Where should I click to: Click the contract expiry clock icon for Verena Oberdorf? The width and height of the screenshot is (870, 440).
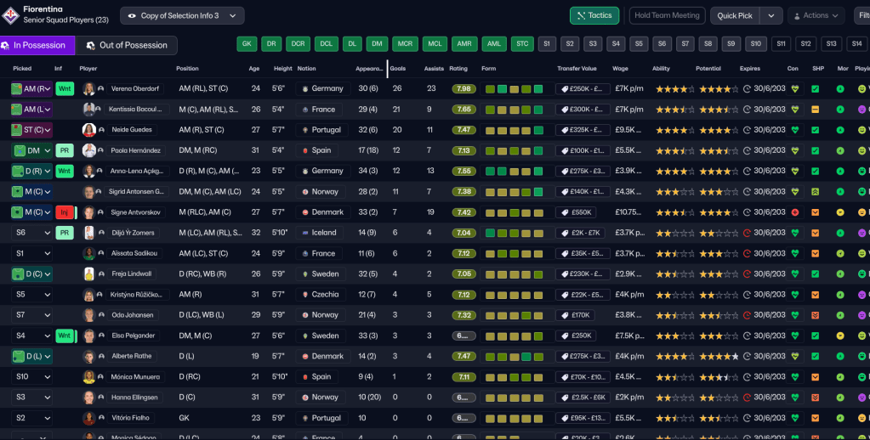pyautogui.click(x=747, y=88)
